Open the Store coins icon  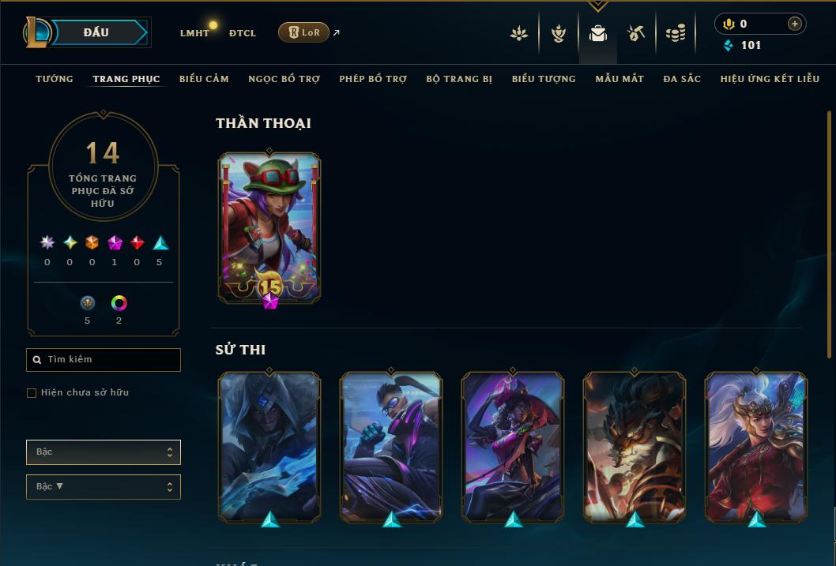click(x=676, y=33)
